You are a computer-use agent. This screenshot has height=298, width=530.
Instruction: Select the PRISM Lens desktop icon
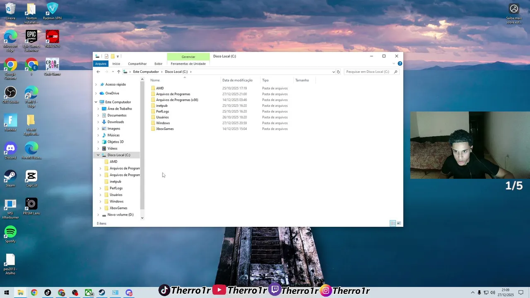(x=31, y=206)
